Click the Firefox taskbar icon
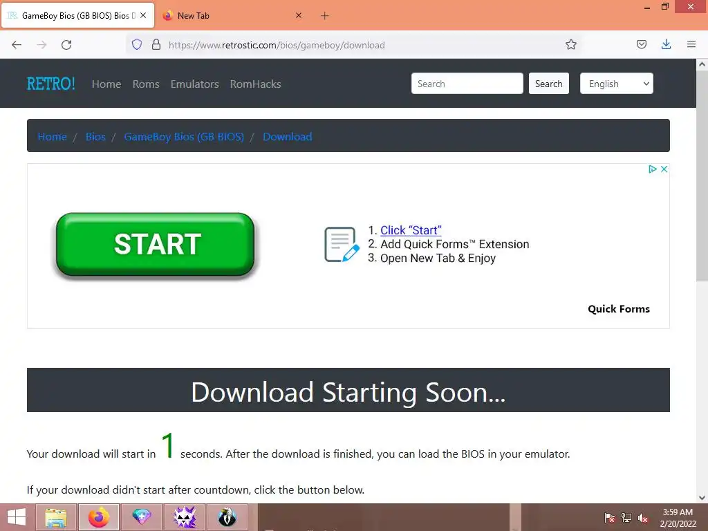Image resolution: width=708 pixels, height=531 pixels. tap(99, 517)
